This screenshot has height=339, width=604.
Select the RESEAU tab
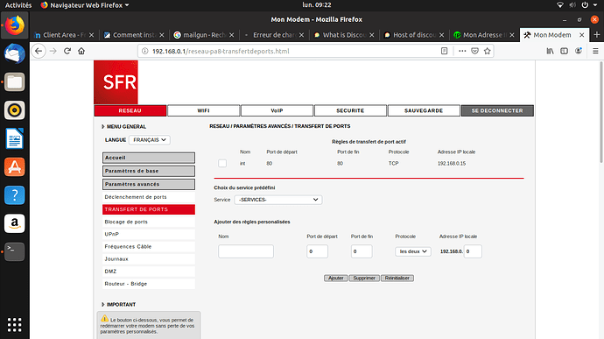[130, 110]
